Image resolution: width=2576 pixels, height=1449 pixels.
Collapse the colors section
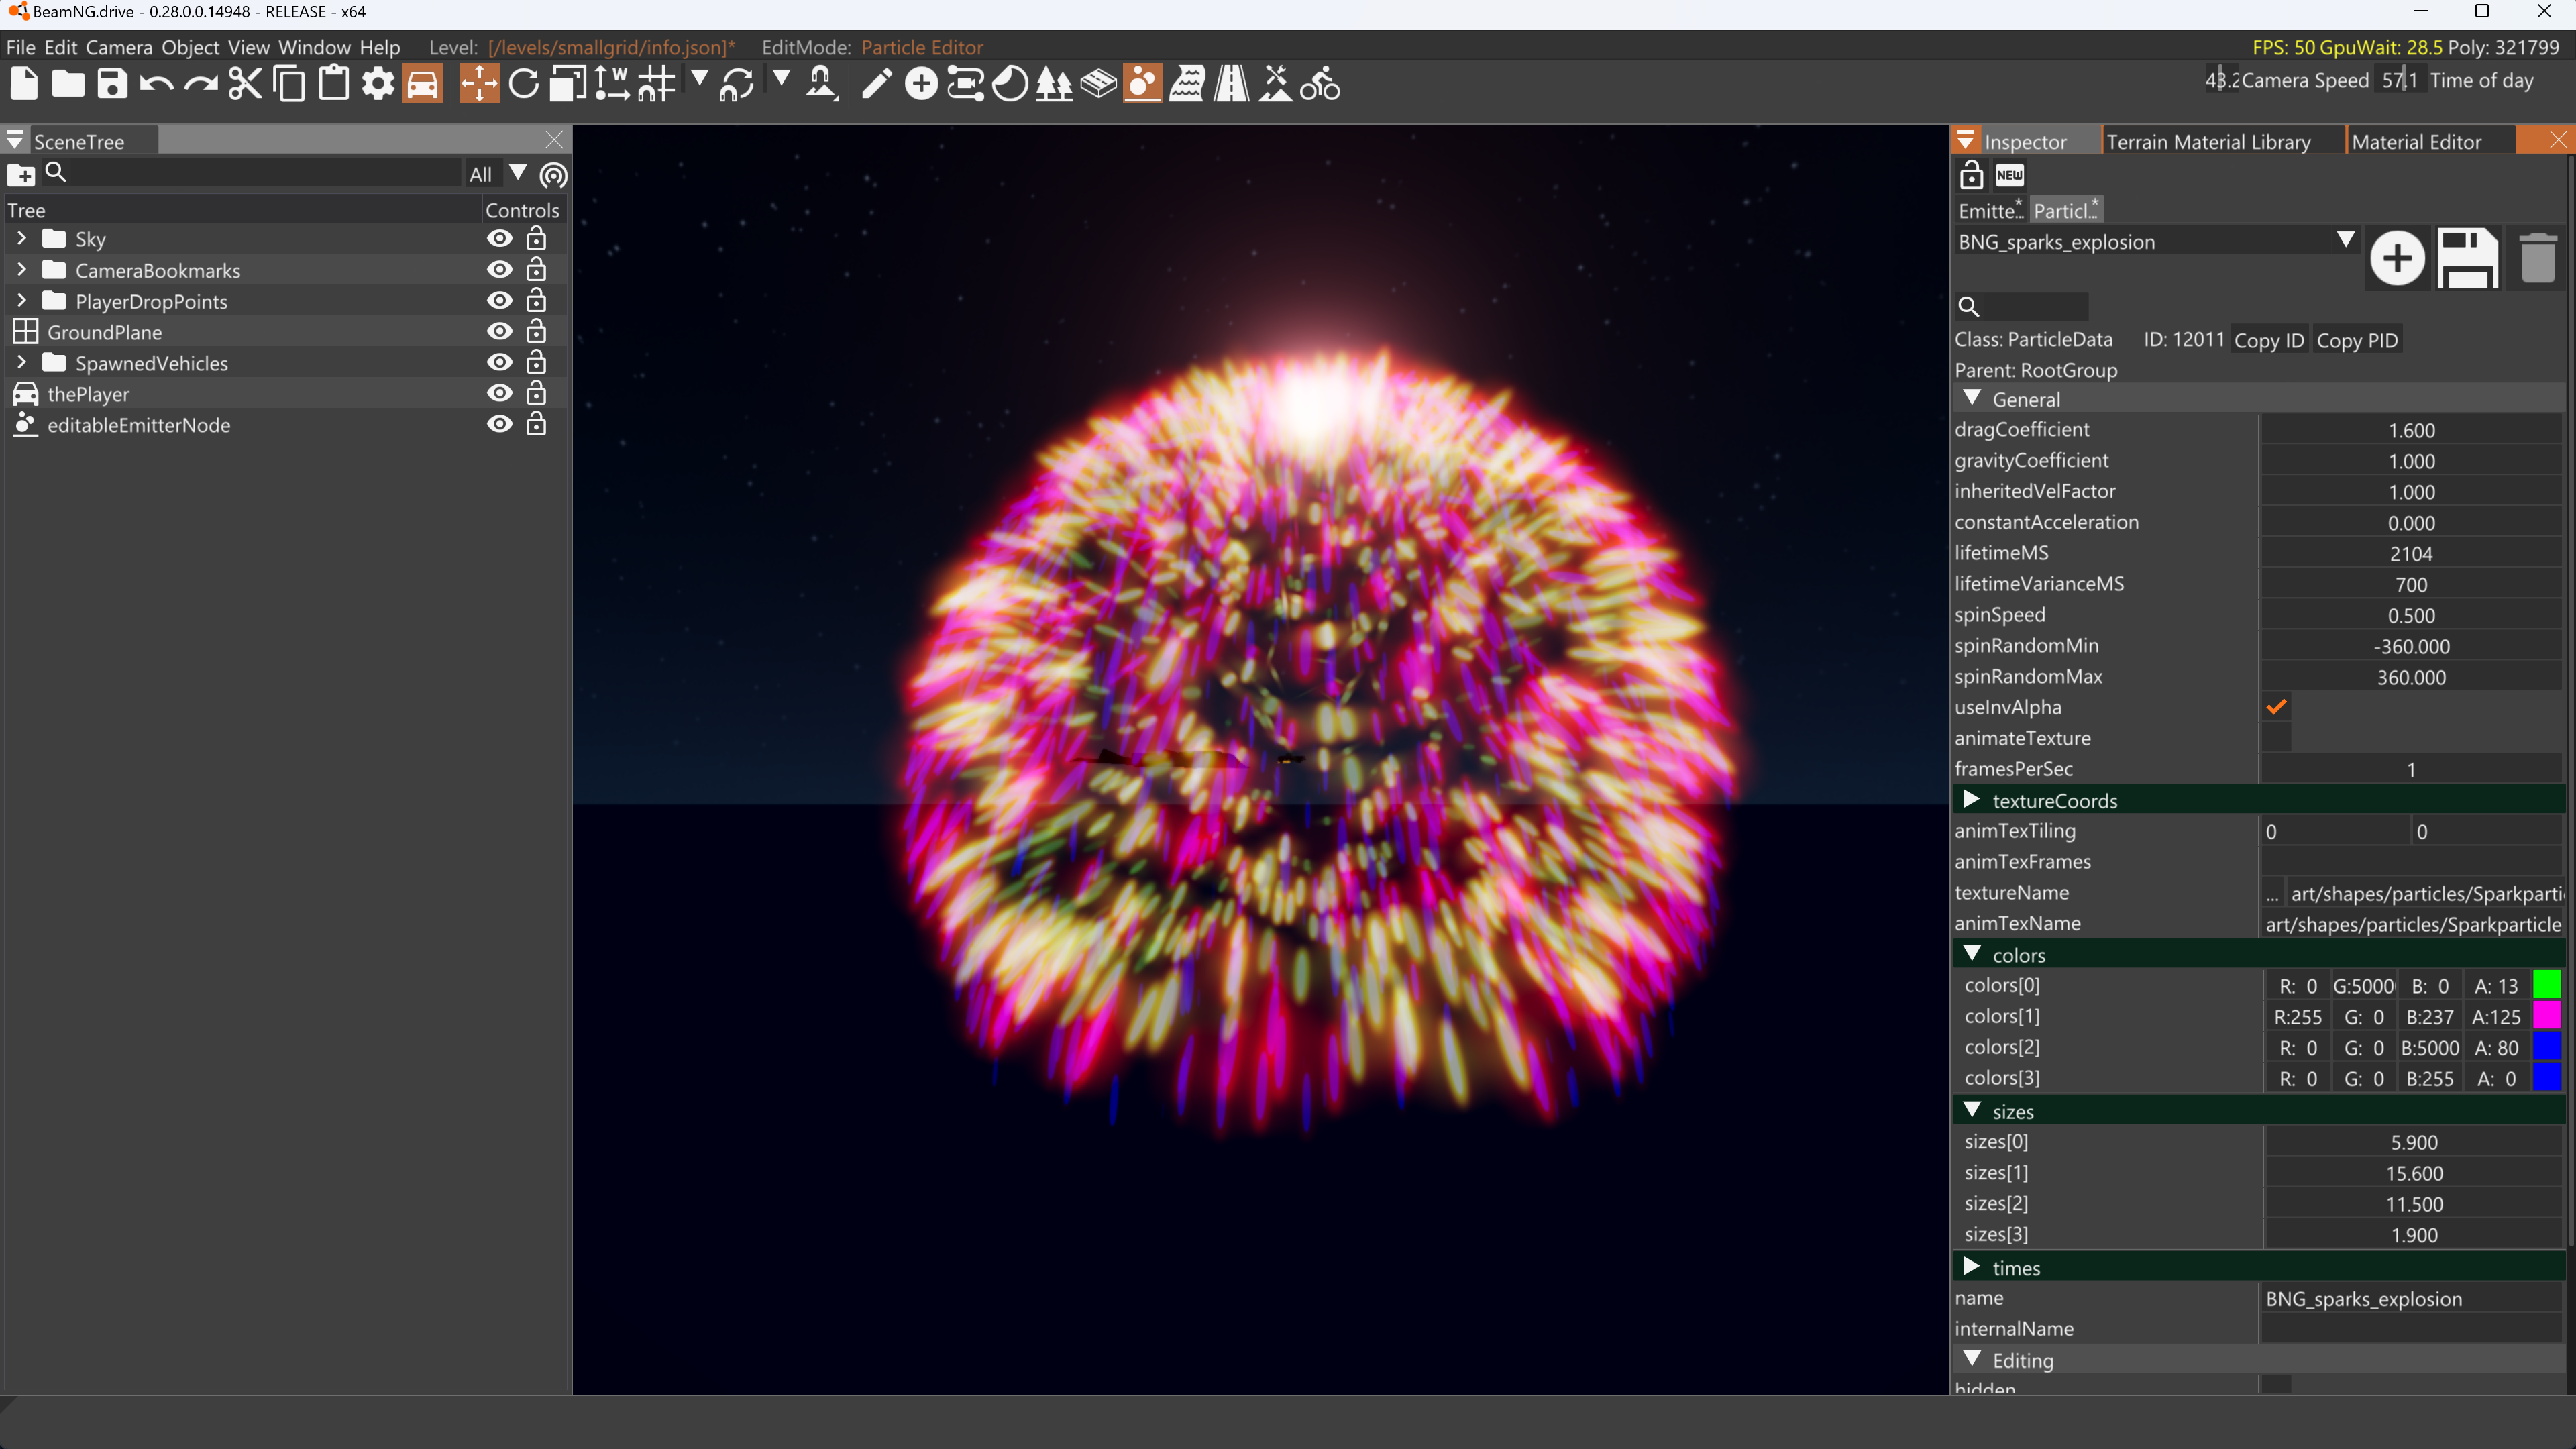pos(1972,954)
